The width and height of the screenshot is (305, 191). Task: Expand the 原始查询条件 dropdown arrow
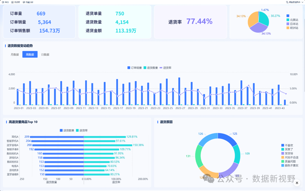click(302, 2)
